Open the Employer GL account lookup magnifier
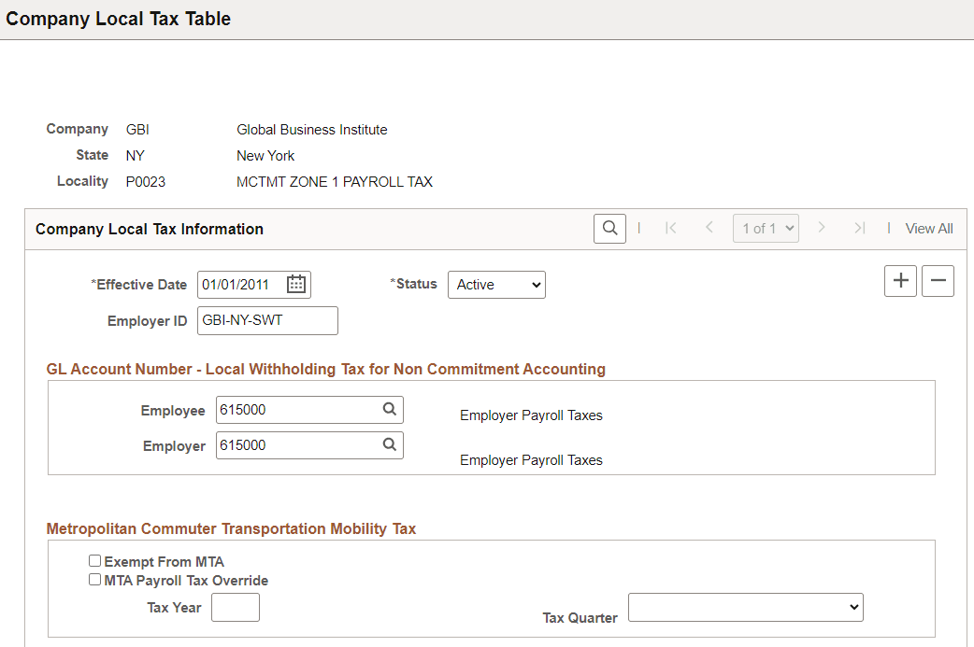 390,444
